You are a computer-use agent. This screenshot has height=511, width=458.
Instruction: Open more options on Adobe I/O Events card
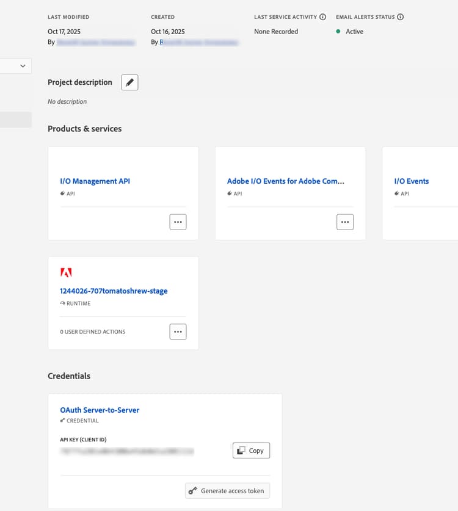(x=345, y=222)
